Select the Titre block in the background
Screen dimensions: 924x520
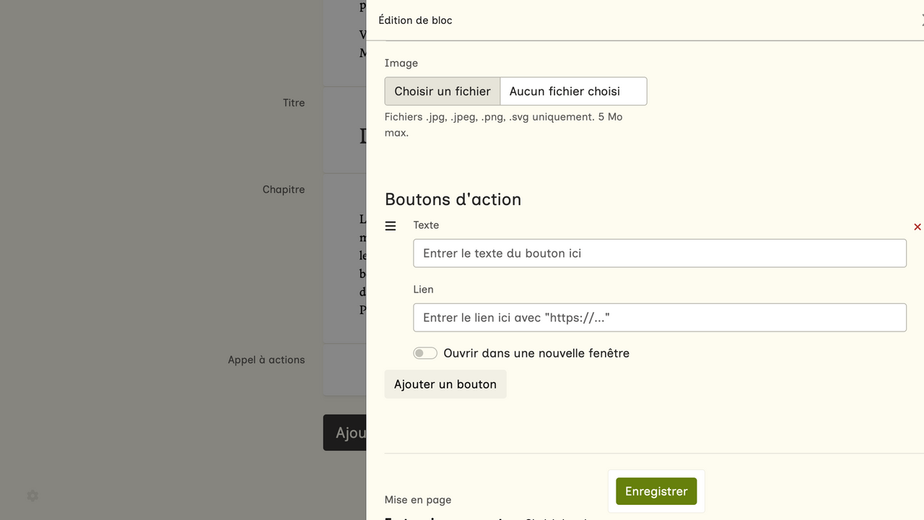pyautogui.click(x=294, y=103)
